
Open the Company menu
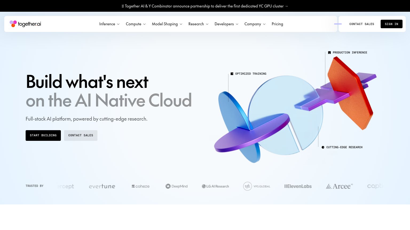(x=255, y=24)
